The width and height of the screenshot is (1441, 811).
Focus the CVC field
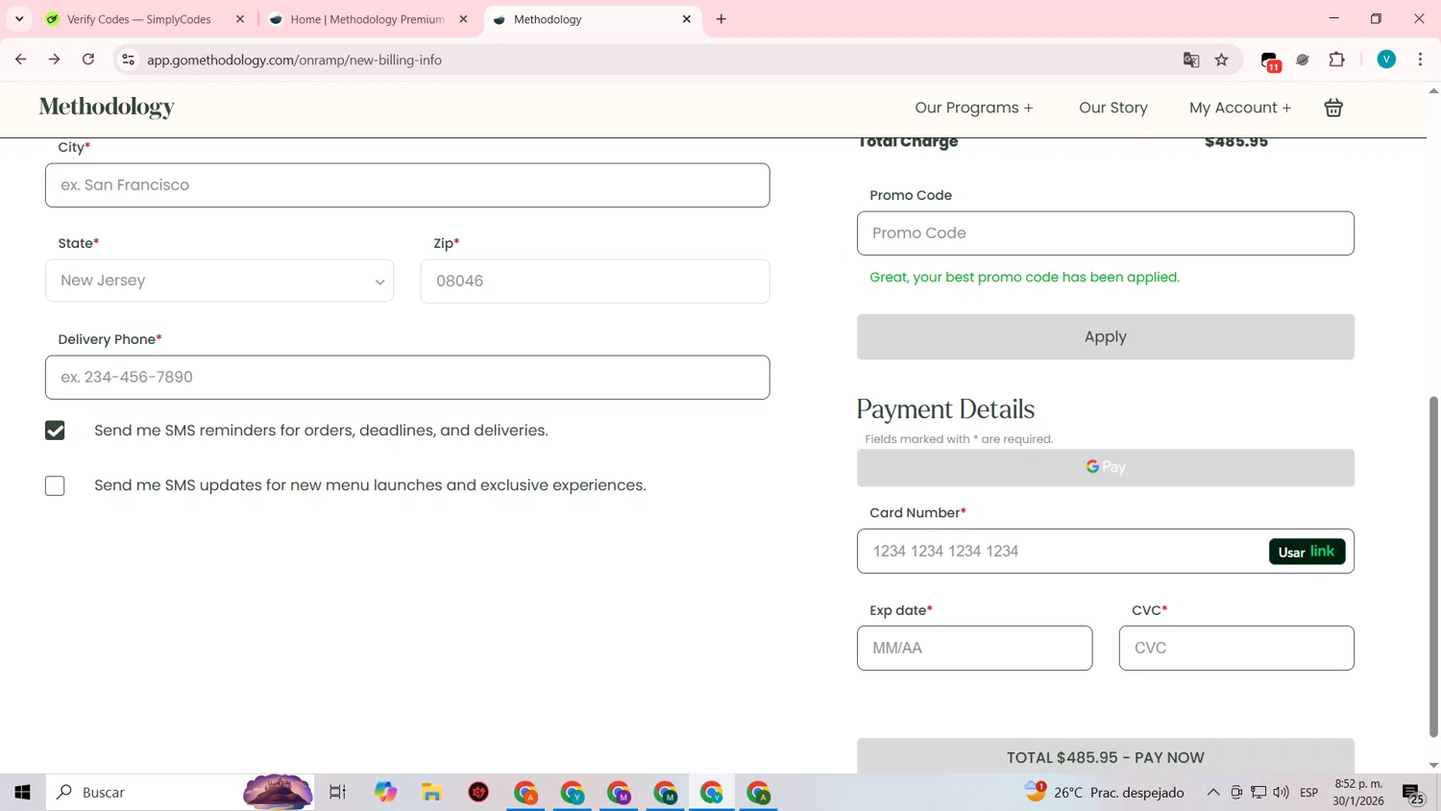[1236, 648]
